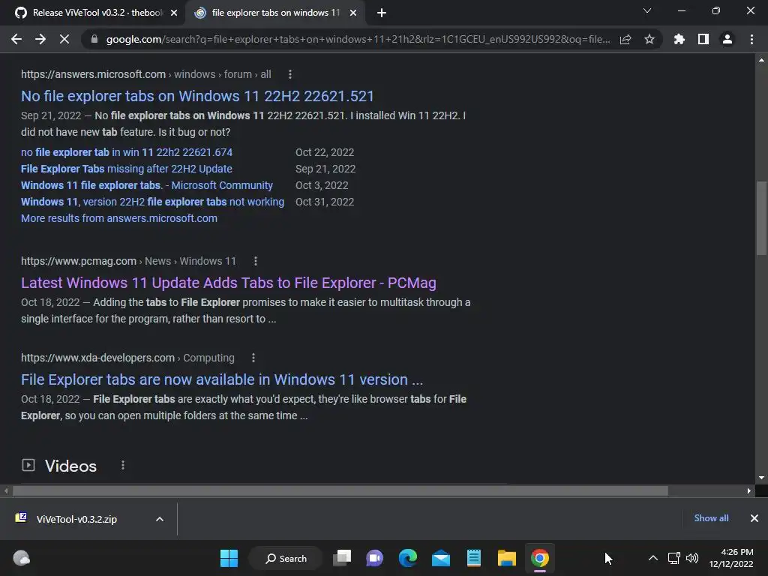768x576 pixels.
Task: Open 'Windows 11 file explorer tabs - Microsoft Community'
Action: (x=147, y=186)
